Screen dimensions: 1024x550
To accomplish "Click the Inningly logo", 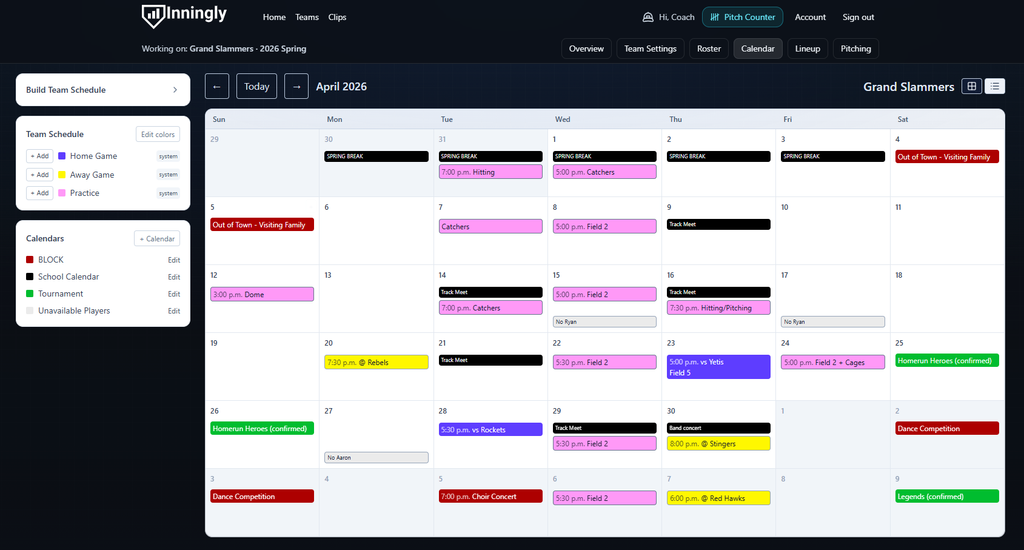I will coord(184,16).
